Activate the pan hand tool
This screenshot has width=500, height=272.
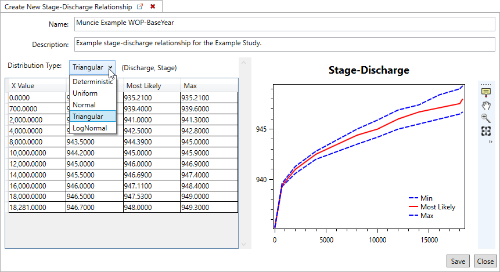(x=486, y=106)
